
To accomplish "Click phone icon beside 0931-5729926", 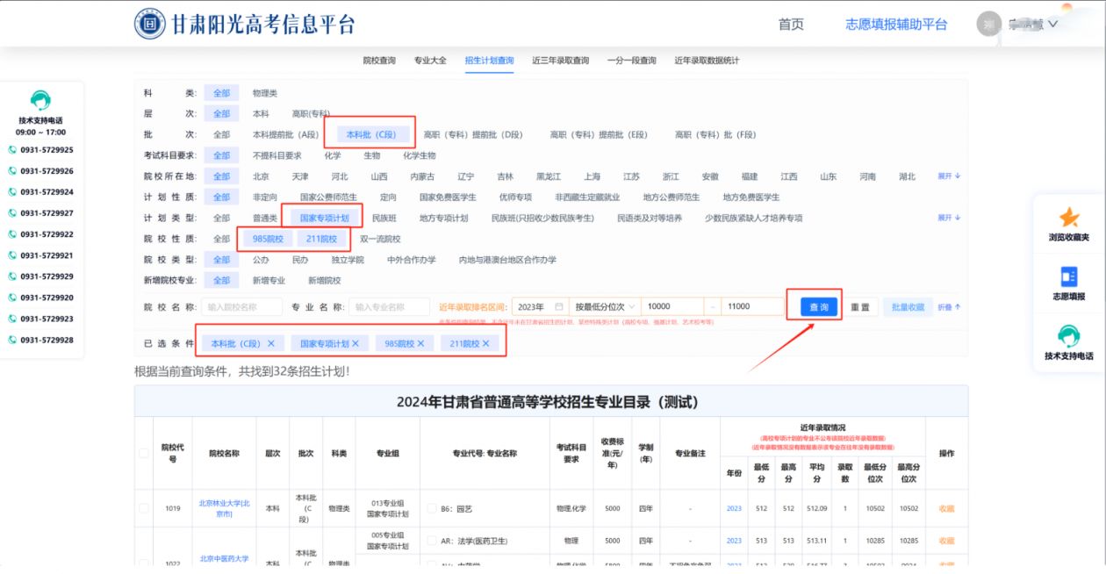I will click(12, 171).
